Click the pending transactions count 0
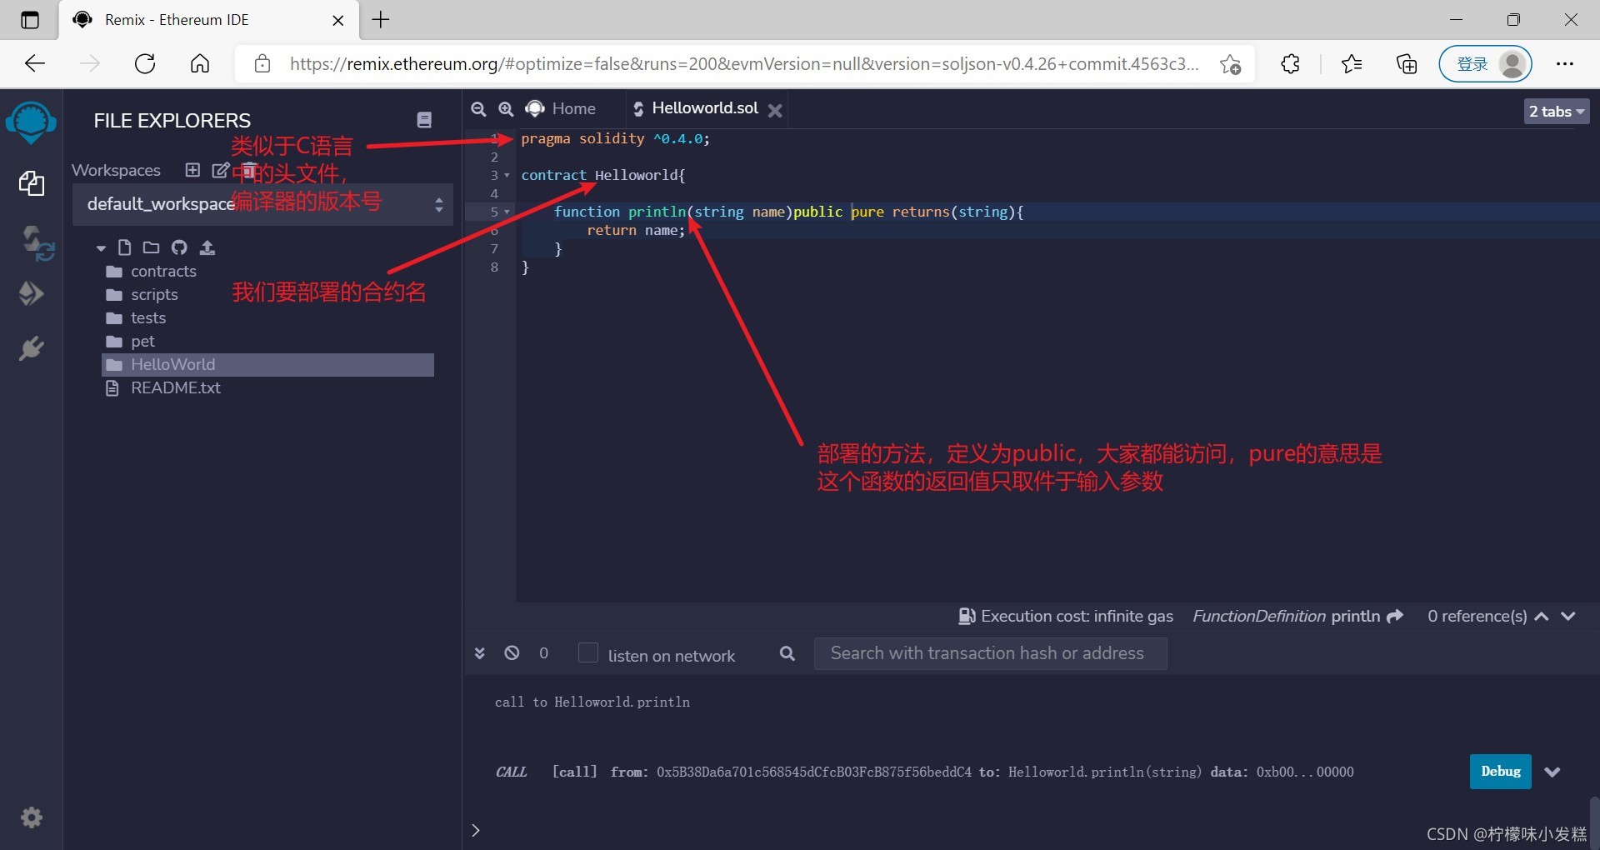 coord(543,653)
